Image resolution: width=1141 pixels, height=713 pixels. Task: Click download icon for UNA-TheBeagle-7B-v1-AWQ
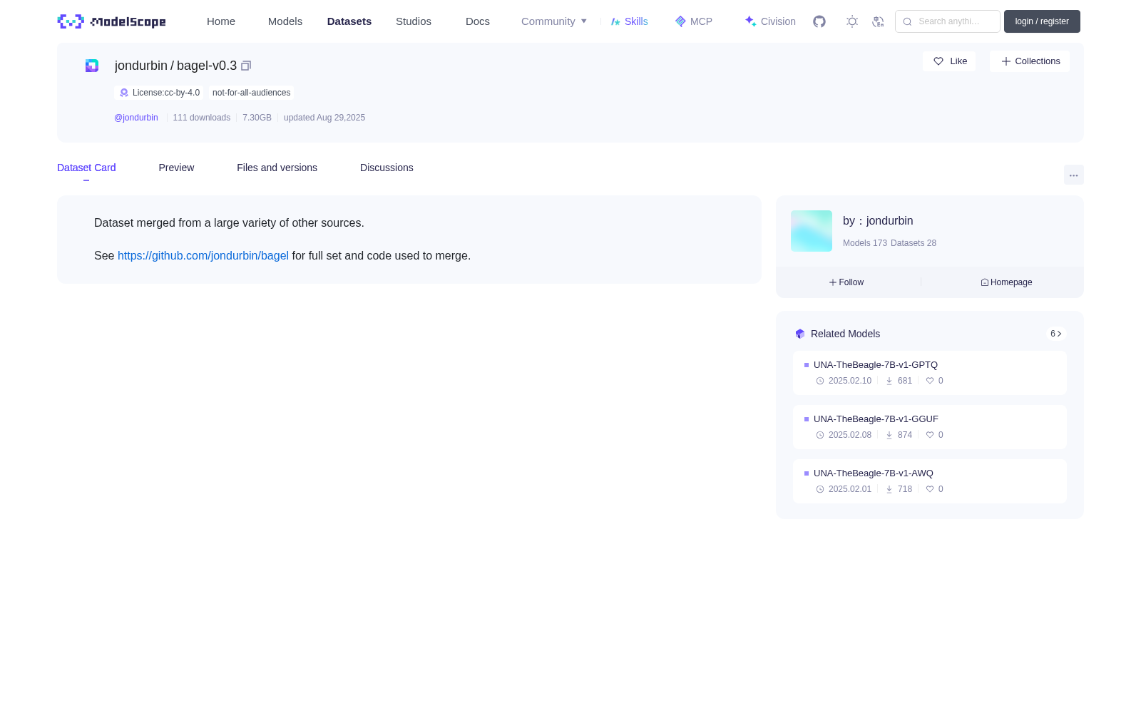889,489
